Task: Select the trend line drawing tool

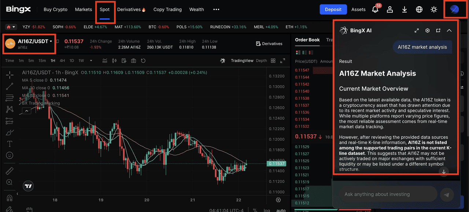Action: coord(10,86)
